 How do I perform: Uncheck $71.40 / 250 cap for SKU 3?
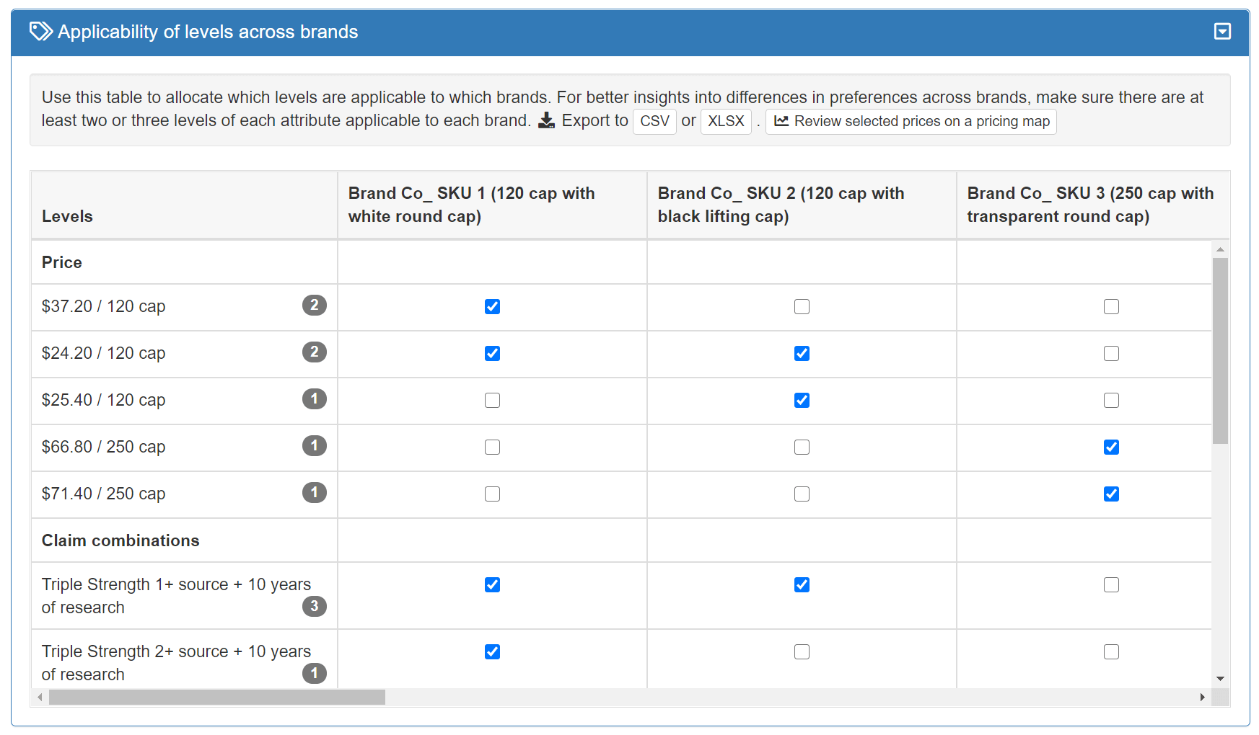pos(1111,494)
